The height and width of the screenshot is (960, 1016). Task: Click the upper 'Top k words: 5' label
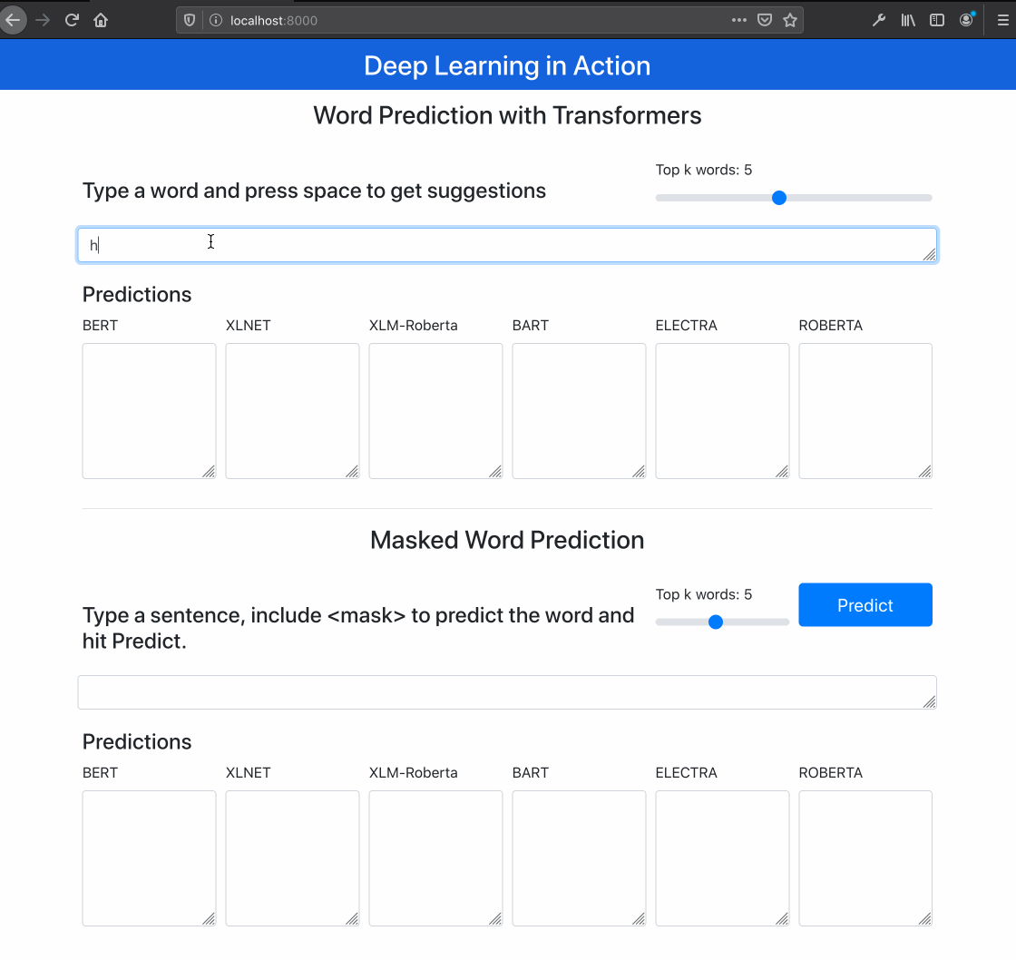pyautogui.click(x=704, y=170)
